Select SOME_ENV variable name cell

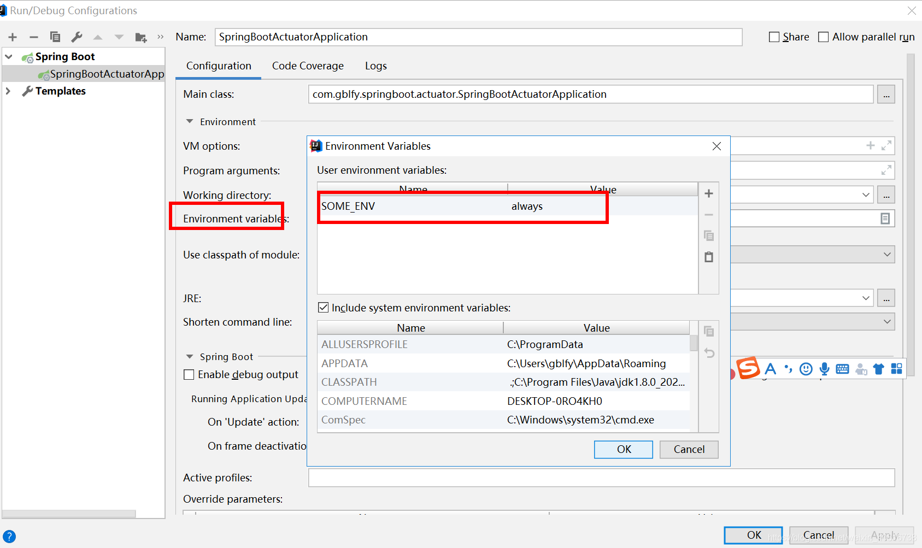413,206
